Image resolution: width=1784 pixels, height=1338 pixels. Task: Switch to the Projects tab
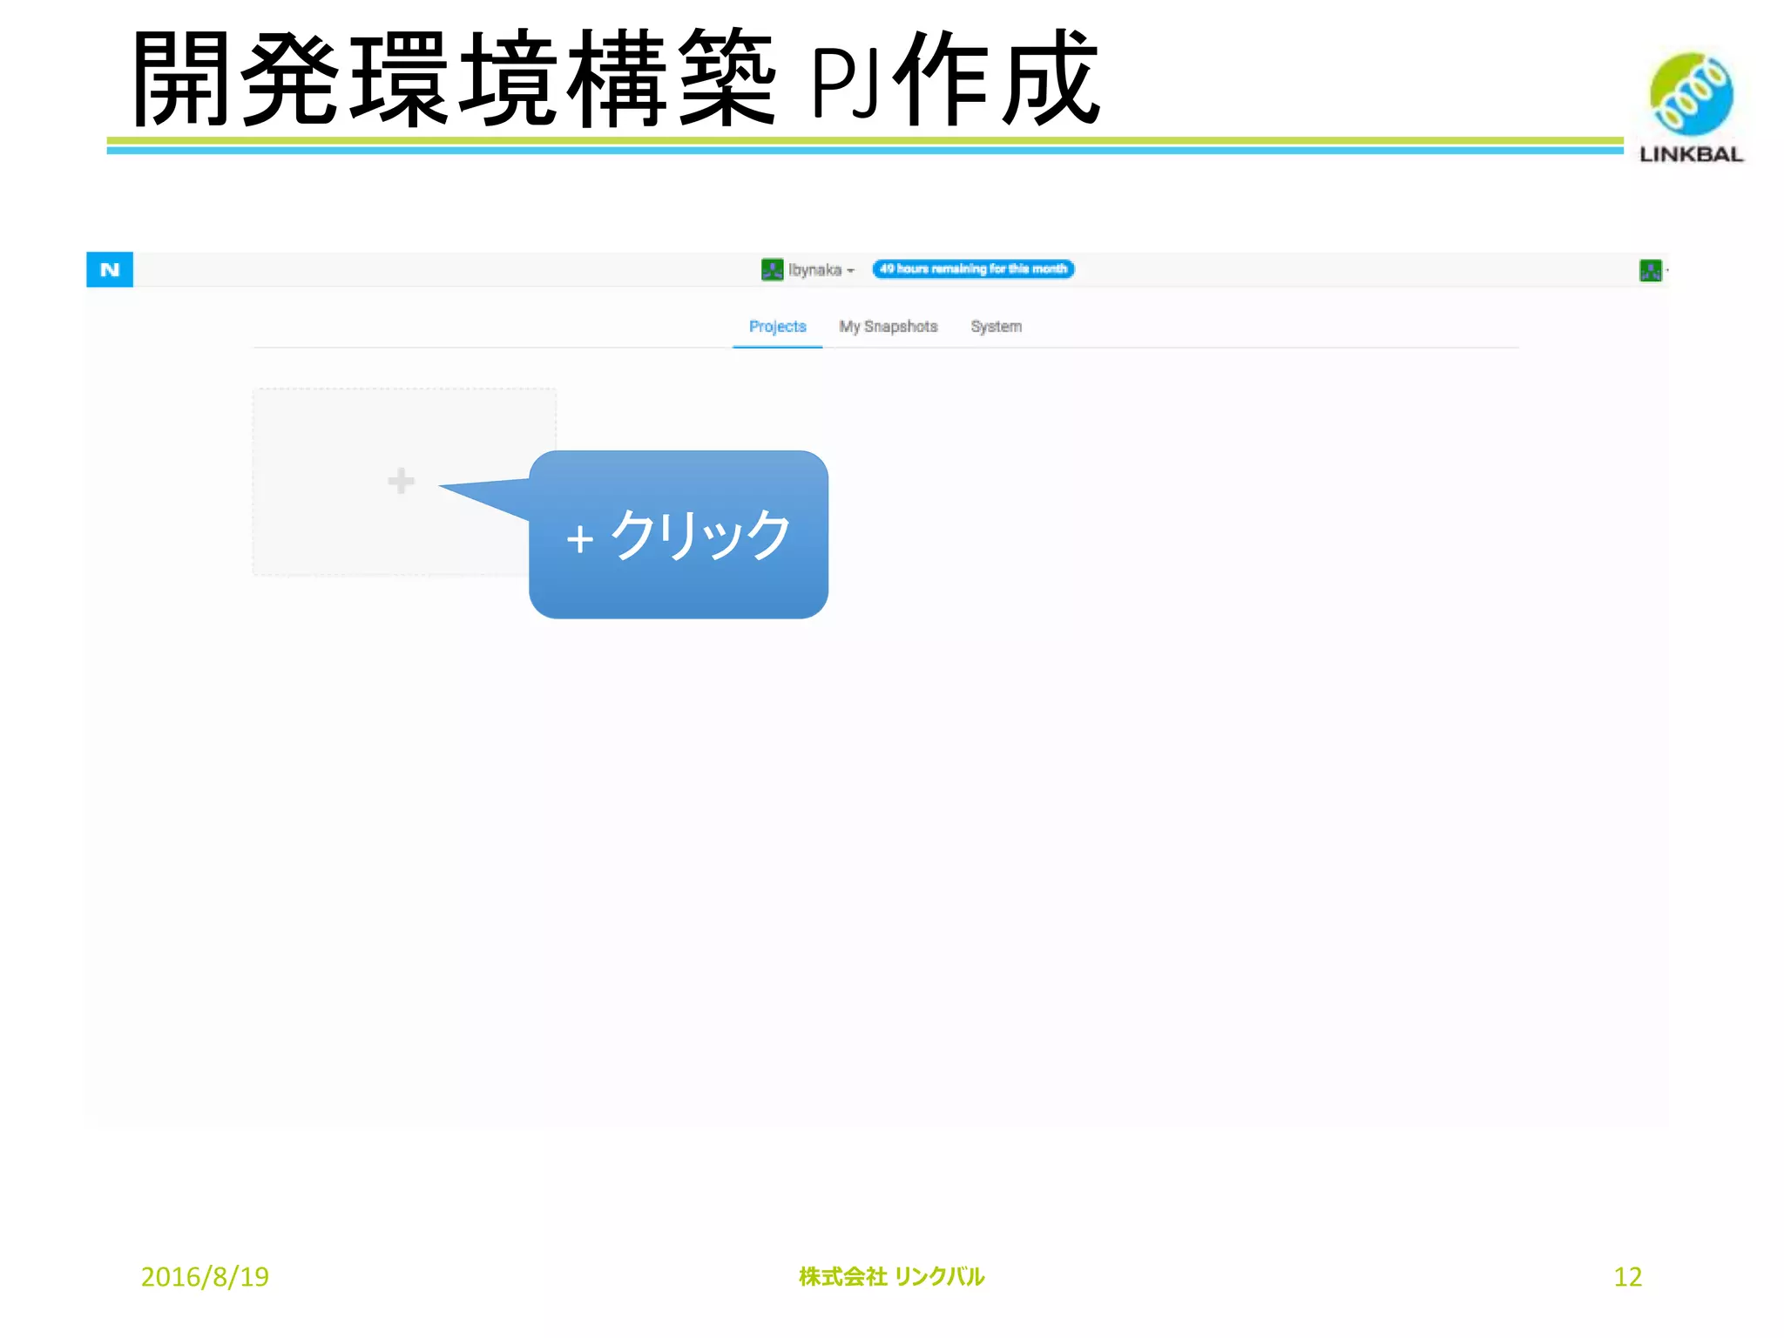click(777, 327)
